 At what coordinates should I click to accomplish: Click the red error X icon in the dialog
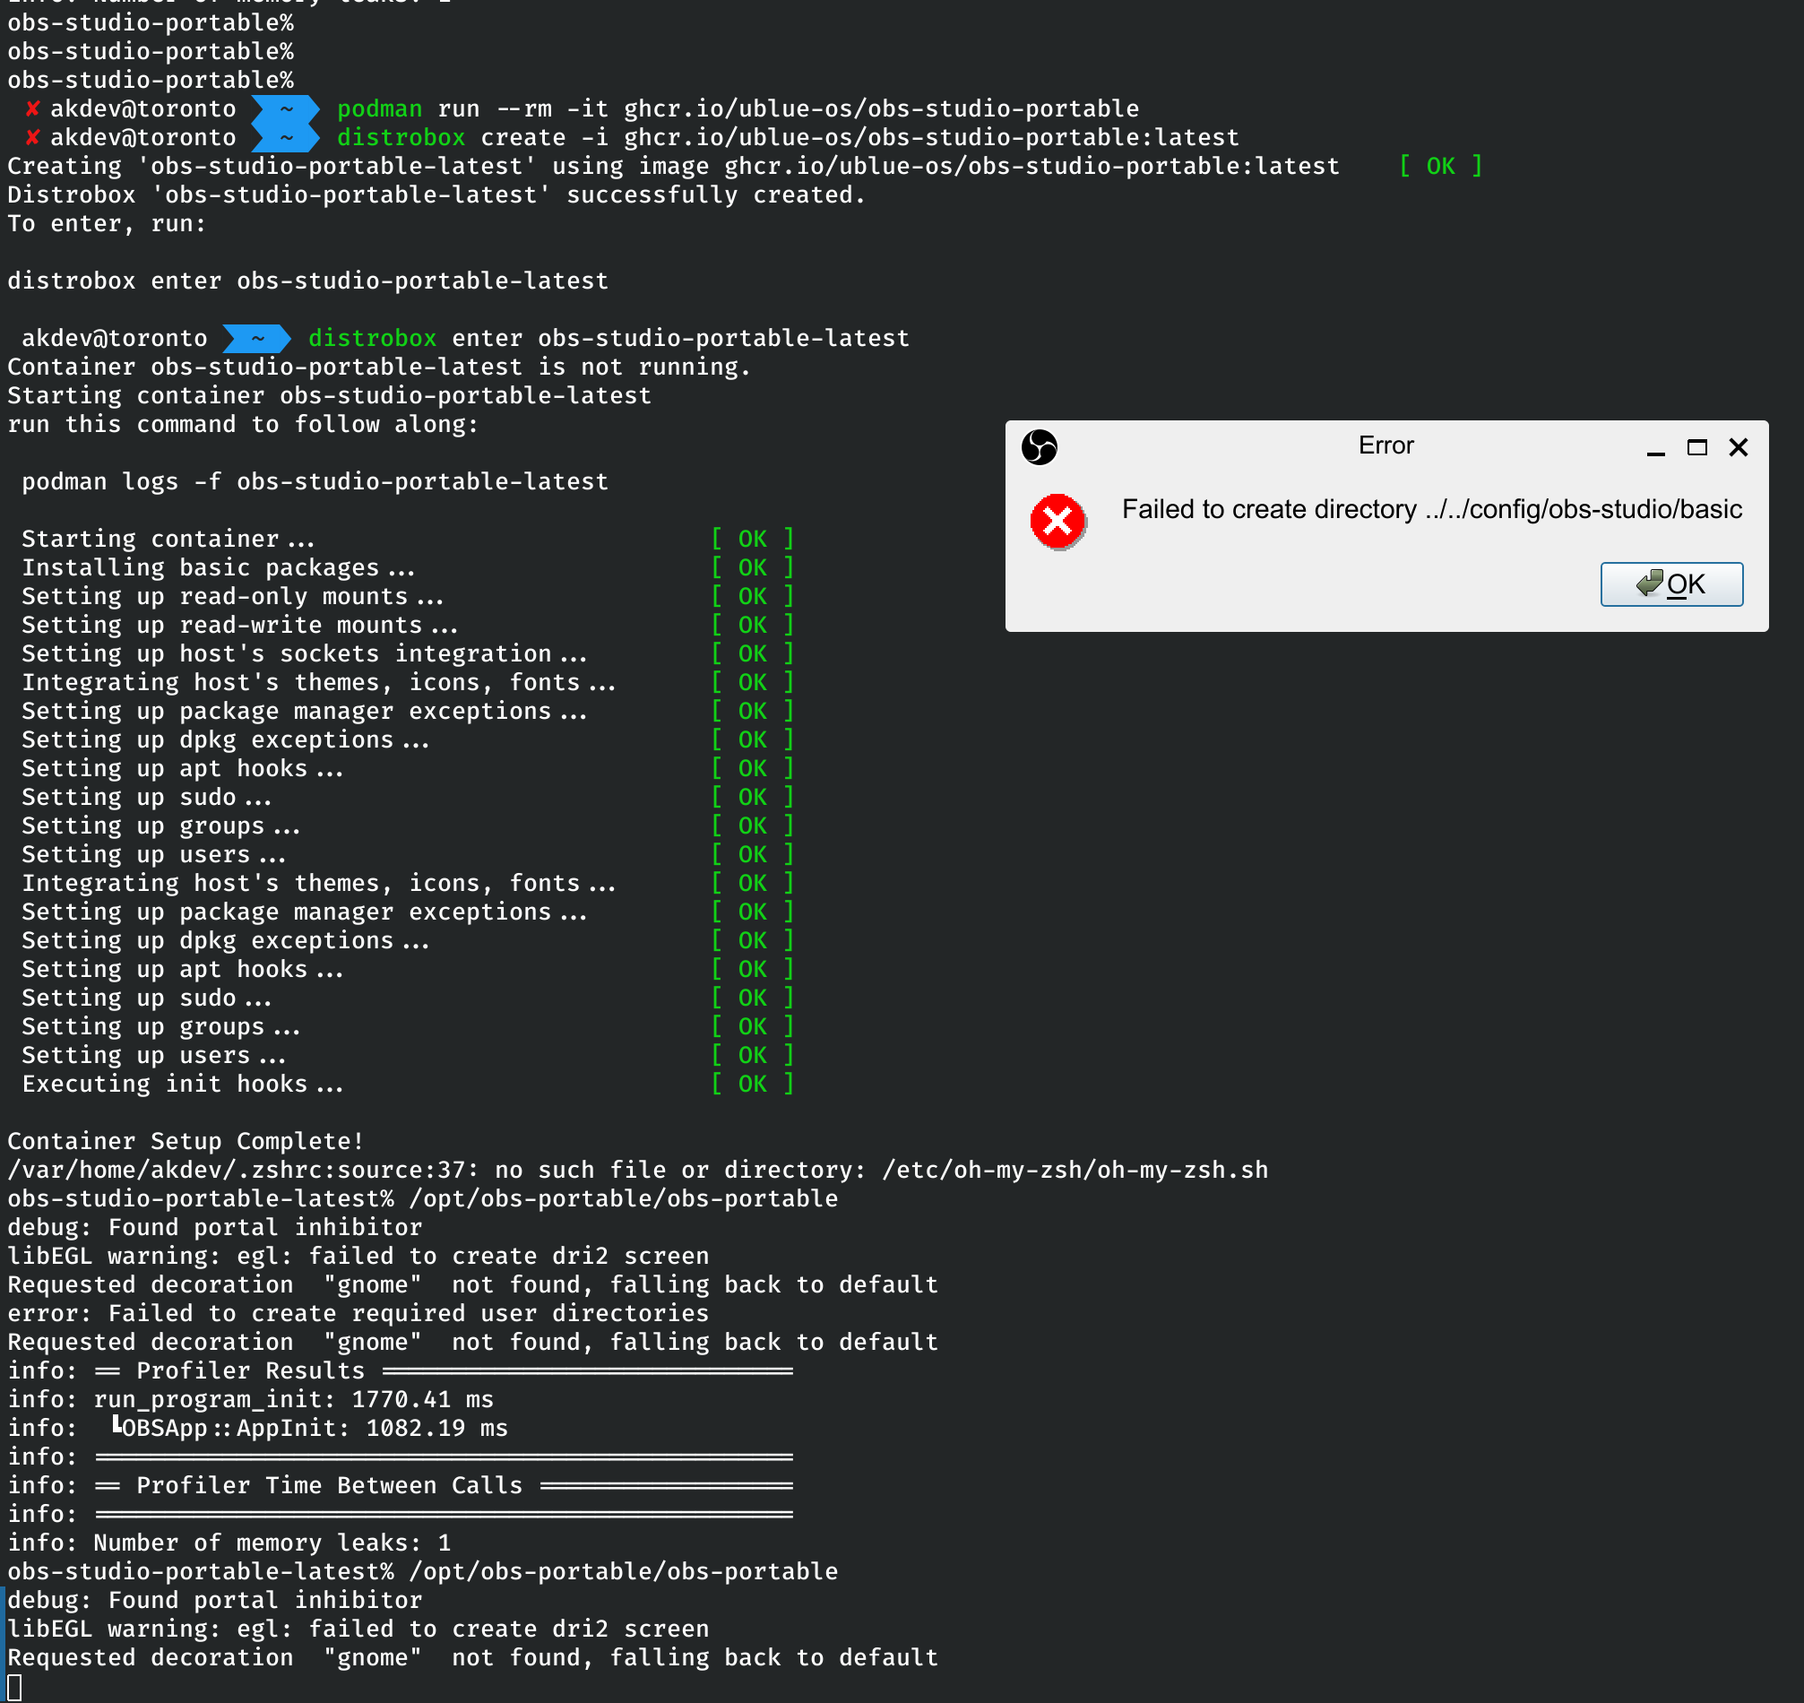(x=1057, y=522)
